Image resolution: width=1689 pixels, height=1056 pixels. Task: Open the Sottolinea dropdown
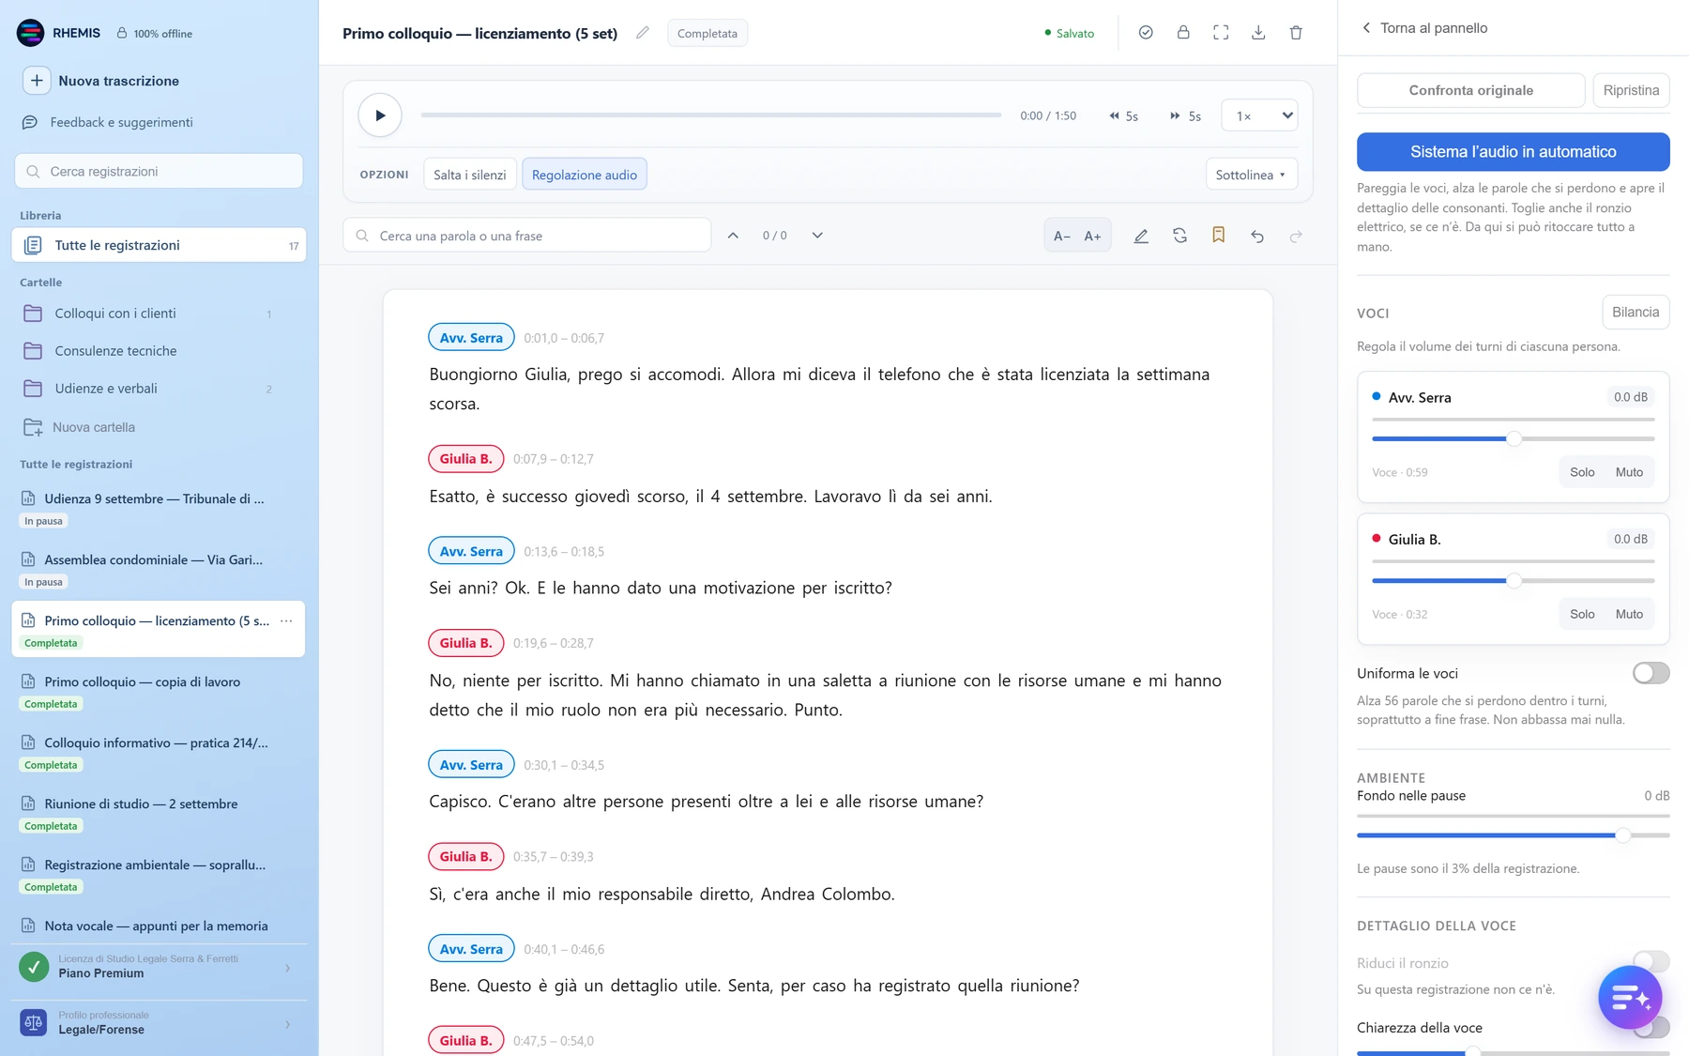[x=1251, y=175]
